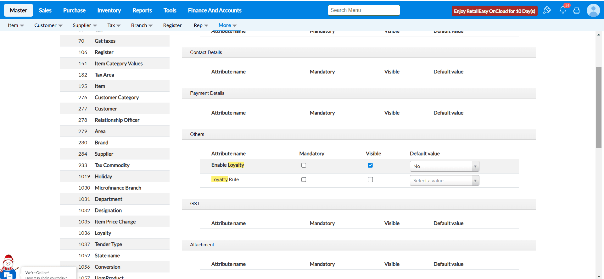Click the RetailEasy OnCloud trial banner
Image resolution: width=604 pixels, height=279 pixels.
click(494, 11)
